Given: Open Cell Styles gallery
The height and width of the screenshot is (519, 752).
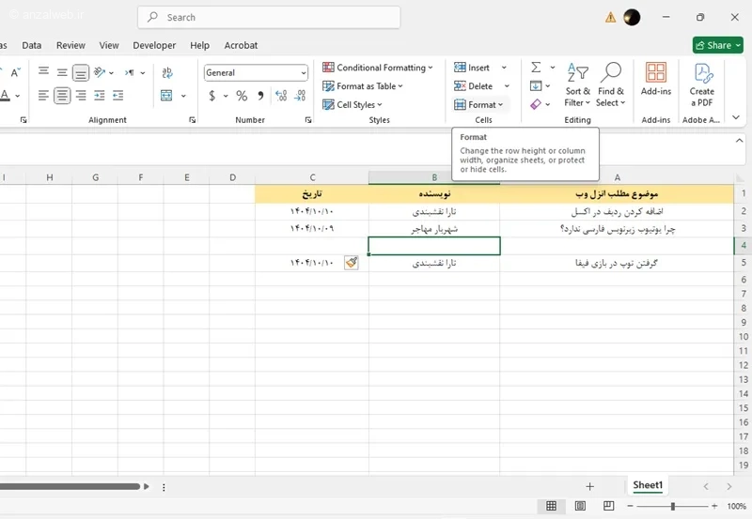Looking at the screenshot, I should click(x=352, y=104).
